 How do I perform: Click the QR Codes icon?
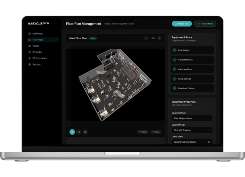coord(30,52)
